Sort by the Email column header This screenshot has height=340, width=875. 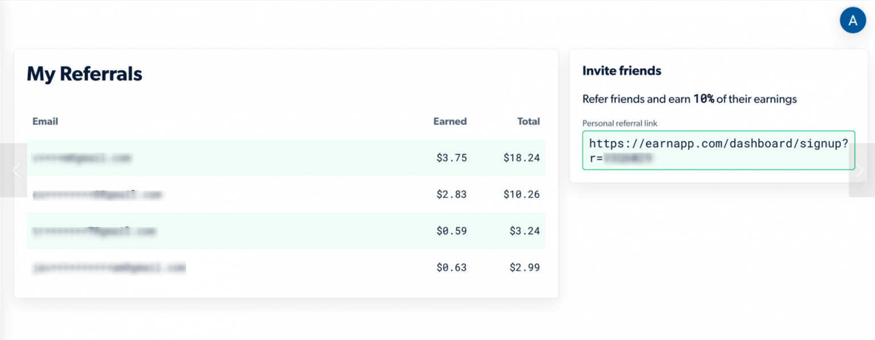coord(45,121)
